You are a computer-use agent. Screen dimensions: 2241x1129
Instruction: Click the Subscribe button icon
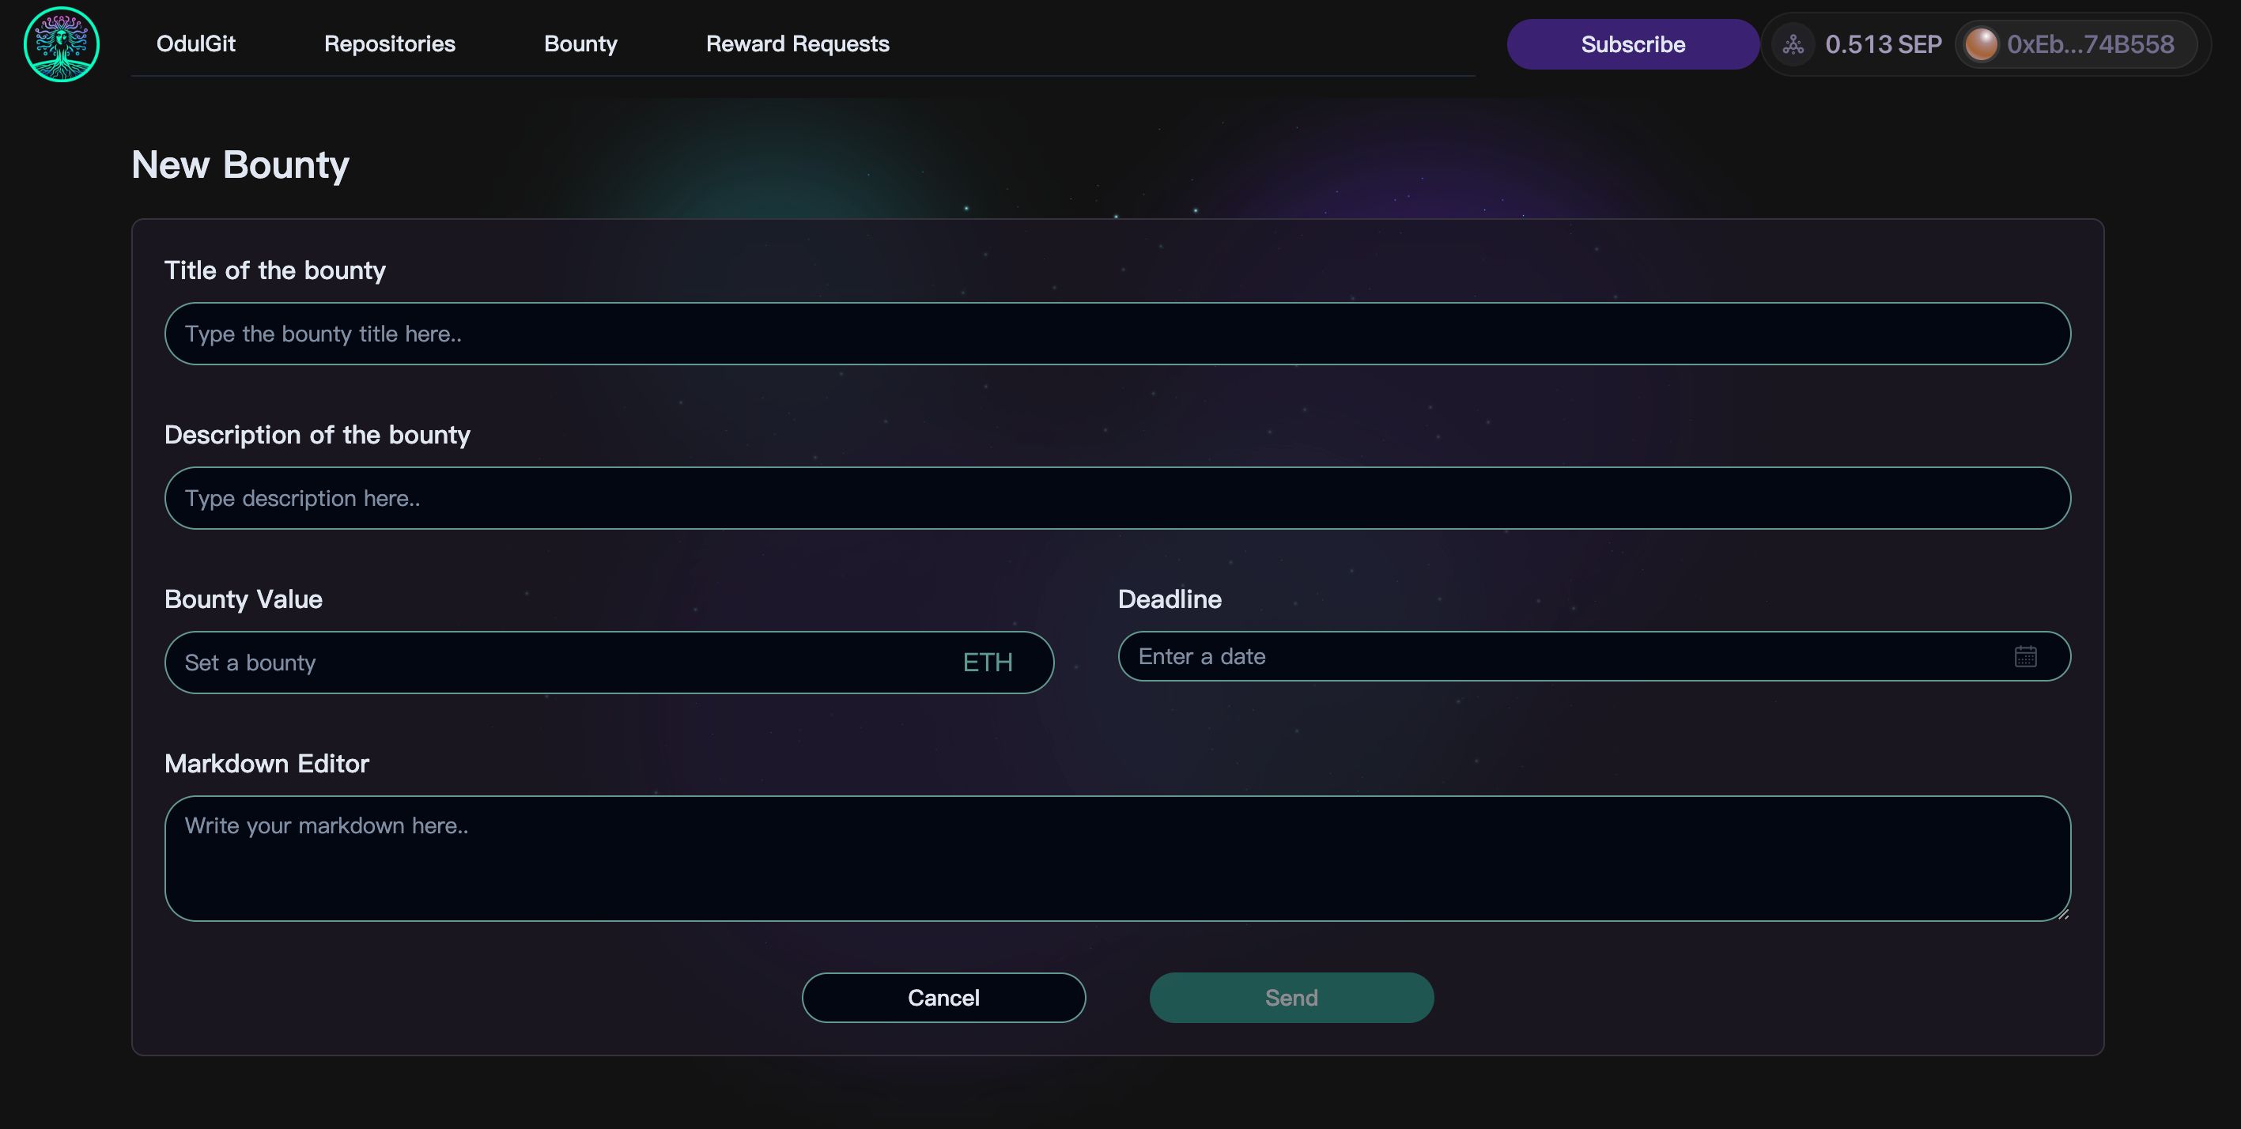1633,43
